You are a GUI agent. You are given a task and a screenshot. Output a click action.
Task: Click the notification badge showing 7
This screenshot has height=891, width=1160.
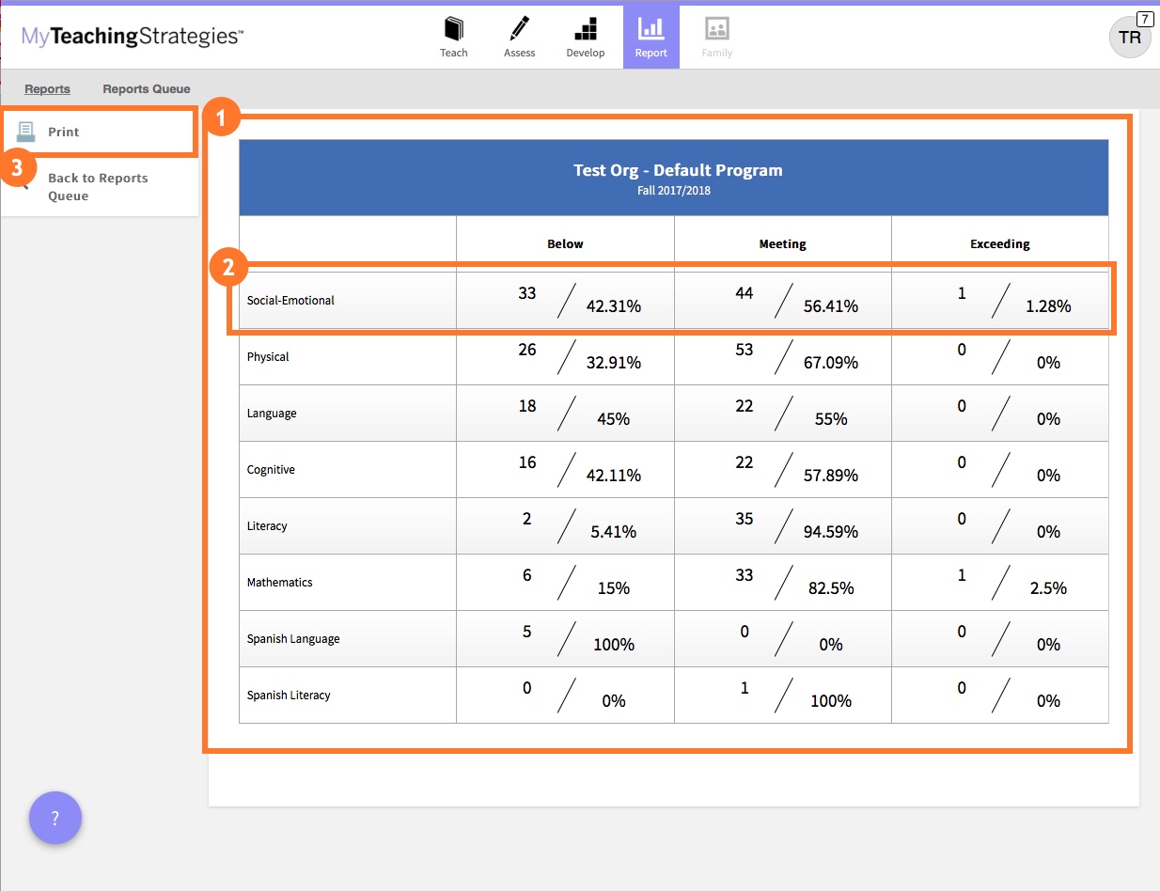[1144, 18]
